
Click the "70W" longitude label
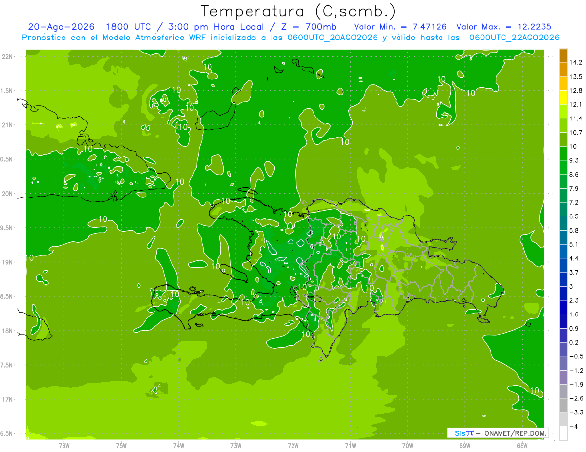coord(407,445)
